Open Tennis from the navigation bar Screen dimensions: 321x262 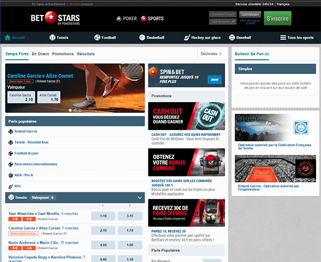[x=59, y=38]
